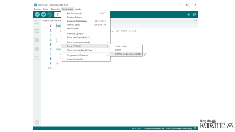
Task: Open the Boards Manager sidebar icon
Action: pyautogui.click(x=37, y=31)
